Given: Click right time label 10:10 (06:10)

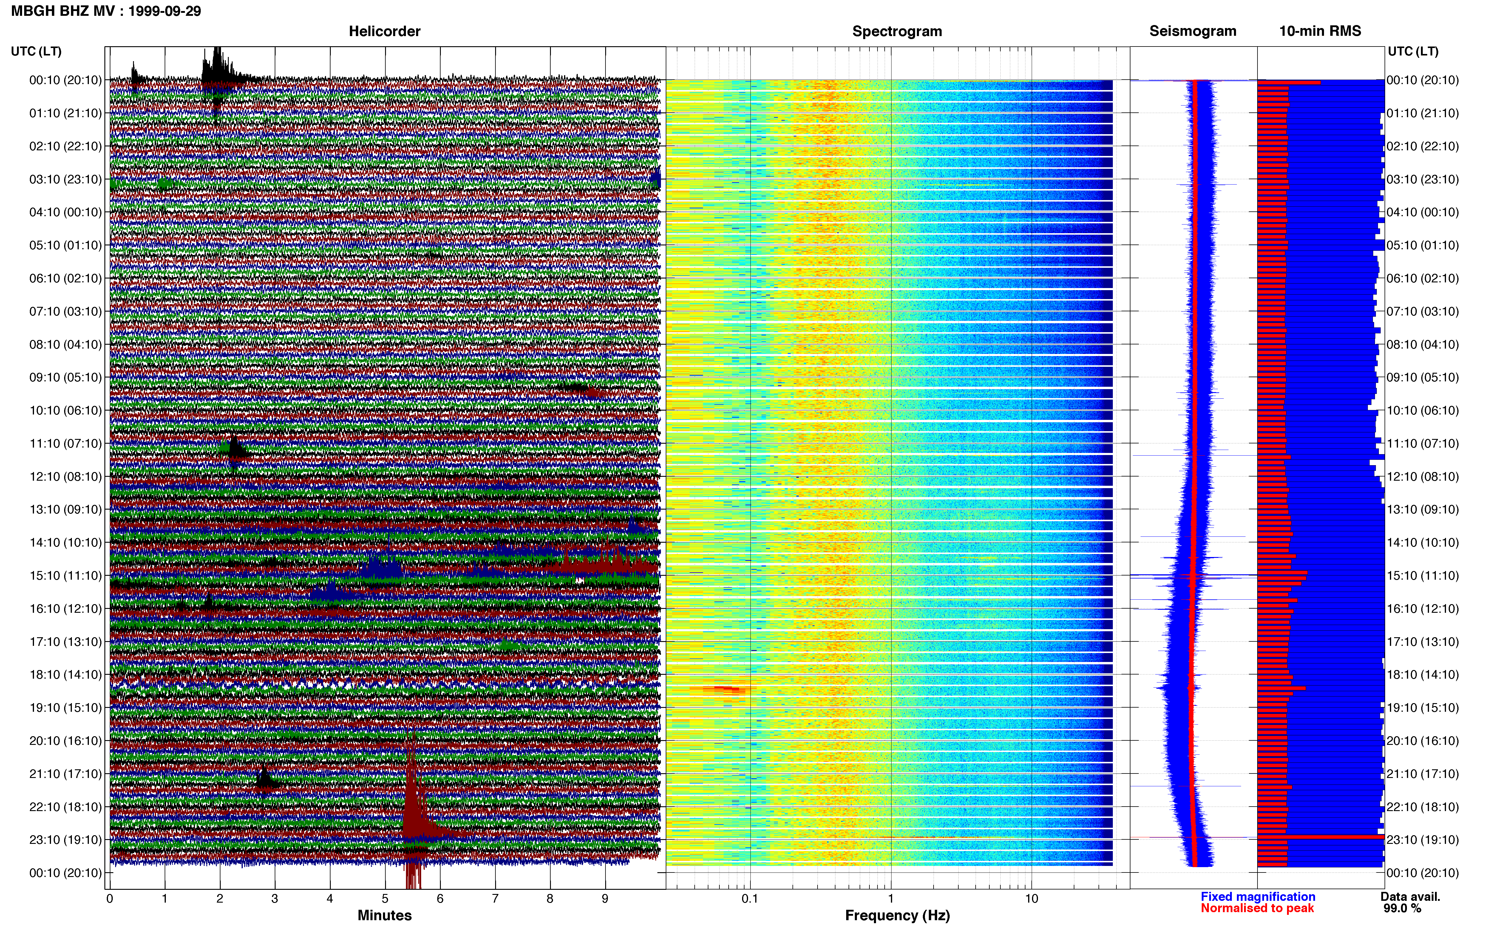Looking at the screenshot, I should coord(1423,410).
